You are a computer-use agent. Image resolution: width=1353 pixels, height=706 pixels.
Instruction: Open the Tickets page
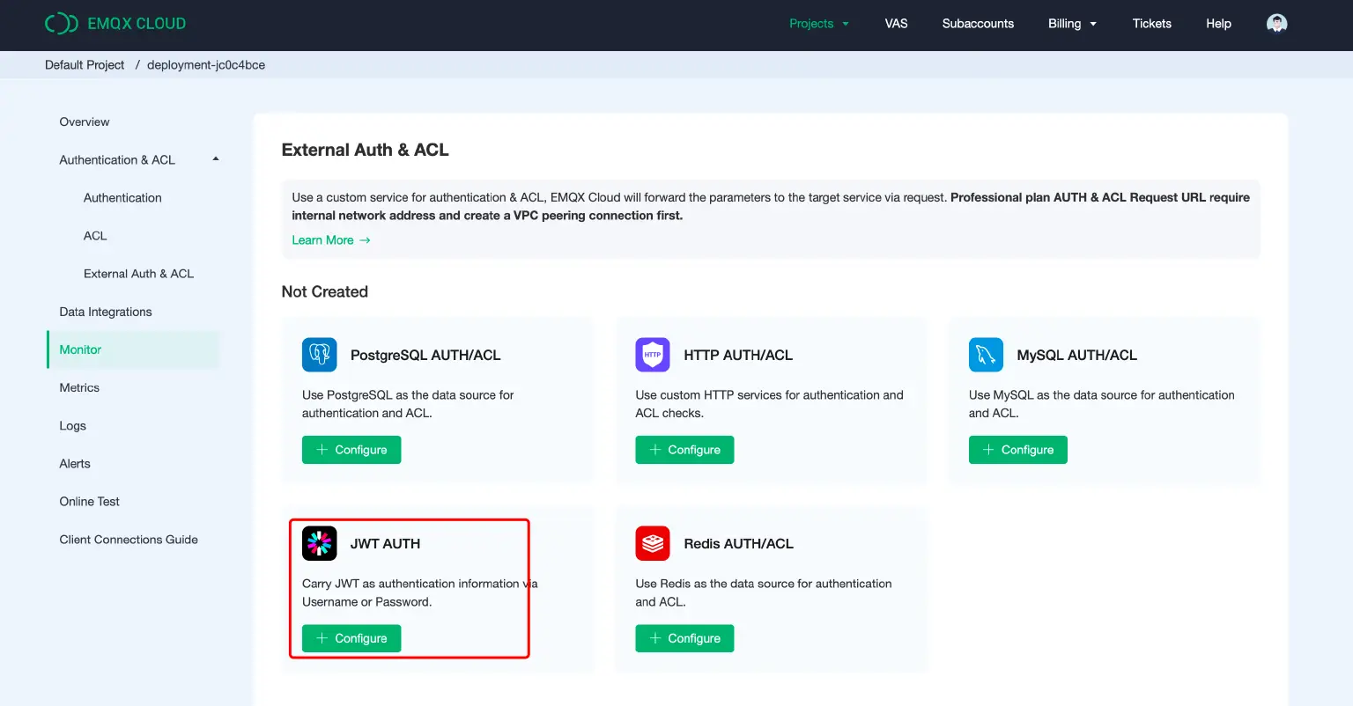tap(1151, 24)
